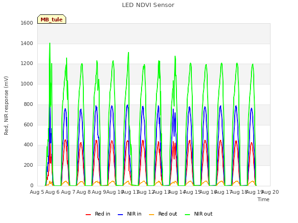Click the 1400 y-axis tick label

(x=27, y=43)
